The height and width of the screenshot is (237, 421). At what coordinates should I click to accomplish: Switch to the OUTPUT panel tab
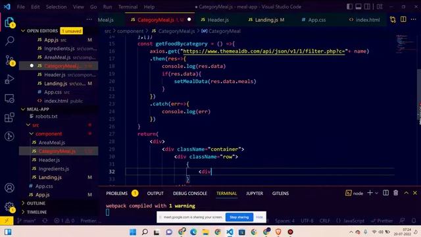coord(155,193)
